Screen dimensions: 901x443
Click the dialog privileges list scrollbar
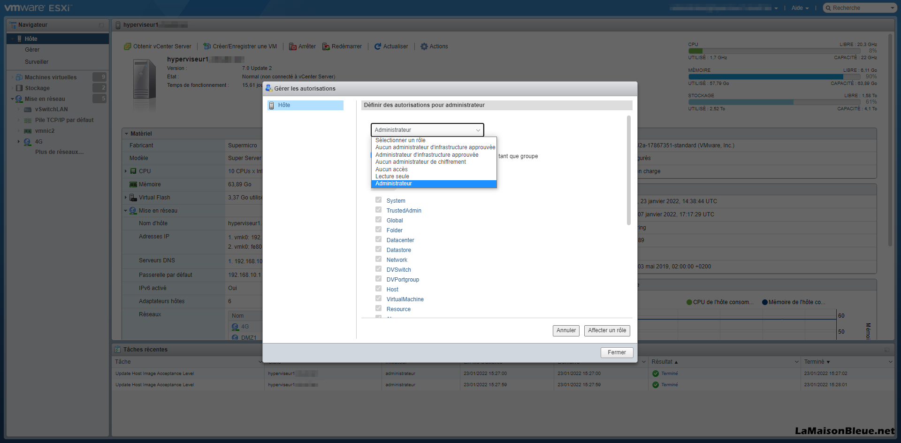point(629,170)
